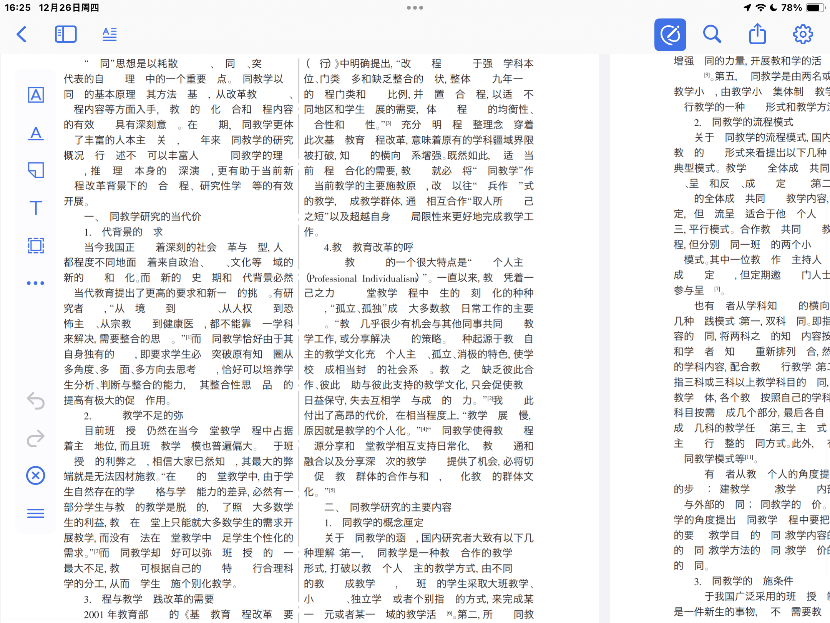The width and height of the screenshot is (830, 623).
Task: Tap the back chevron arrow
Action: click(x=22, y=34)
